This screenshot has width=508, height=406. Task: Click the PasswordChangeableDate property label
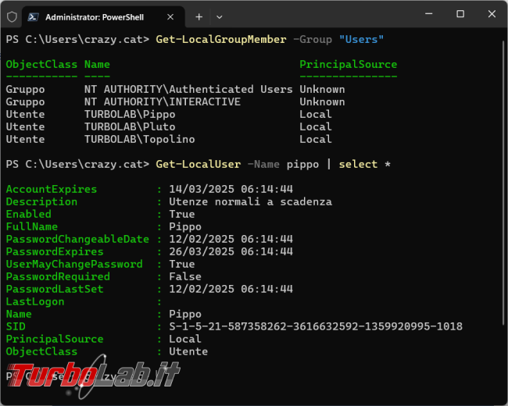click(77, 239)
